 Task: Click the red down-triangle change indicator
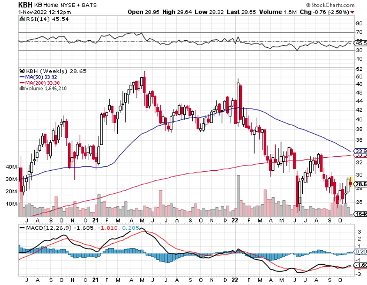pyautogui.click(x=352, y=12)
